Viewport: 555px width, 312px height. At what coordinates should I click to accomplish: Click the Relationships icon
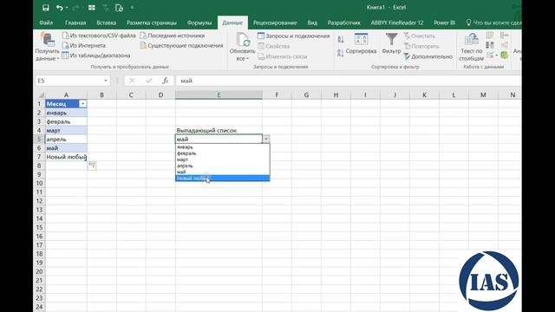(505, 45)
